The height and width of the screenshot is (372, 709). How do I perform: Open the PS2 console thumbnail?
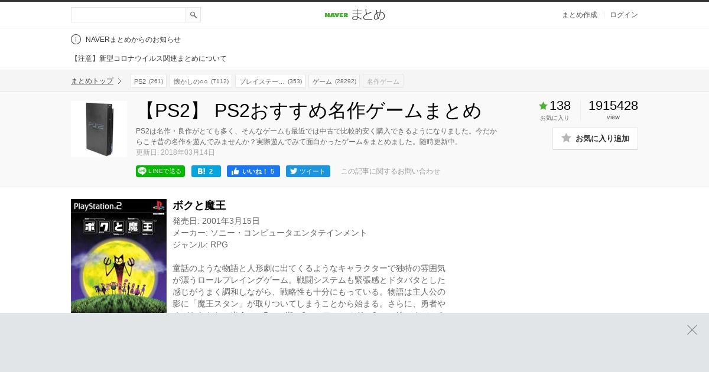[99, 129]
